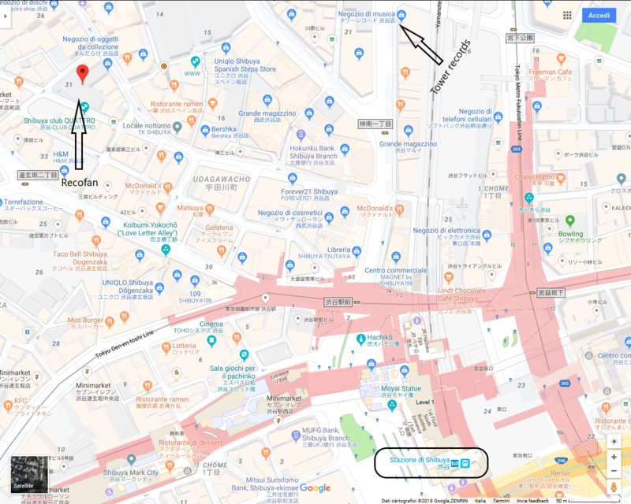Viewport: 631px width, 504px height.
Task: Click the Moyai Statue marker
Action: (x=393, y=406)
